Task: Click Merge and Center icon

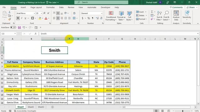Action: coord(74,18)
